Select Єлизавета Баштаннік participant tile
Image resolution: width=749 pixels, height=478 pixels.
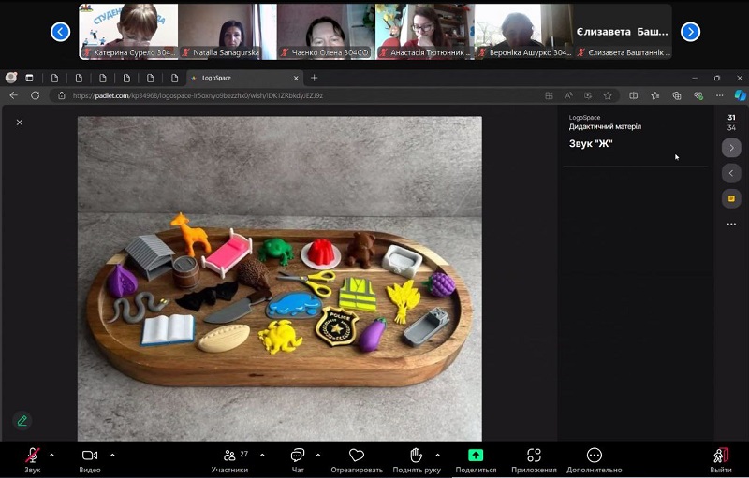coord(623,32)
